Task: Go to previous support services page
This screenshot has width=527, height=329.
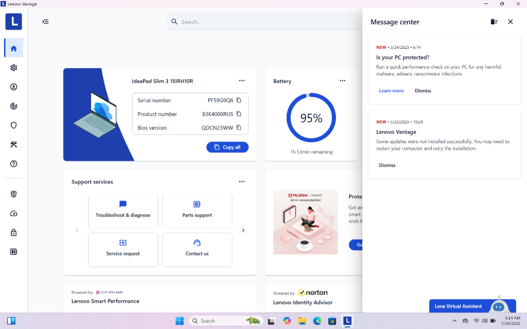Action: (77, 230)
